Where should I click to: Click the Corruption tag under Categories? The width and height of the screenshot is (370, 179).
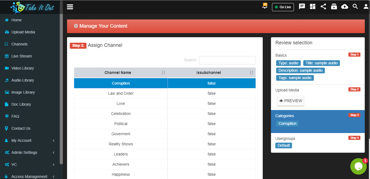287,123
